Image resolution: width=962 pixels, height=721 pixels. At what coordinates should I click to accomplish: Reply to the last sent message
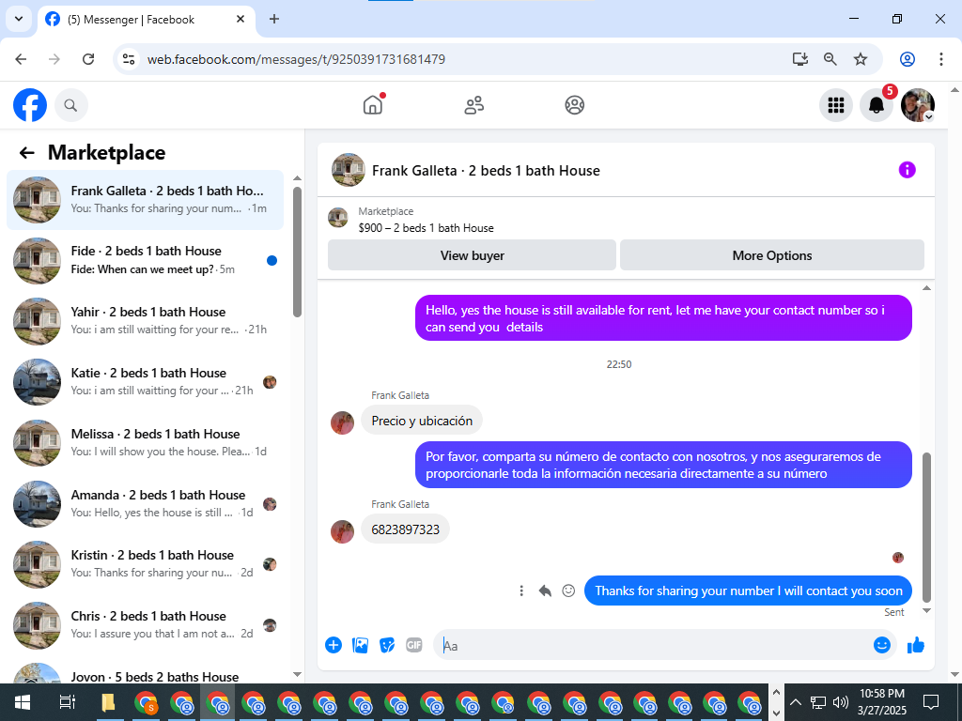545,591
